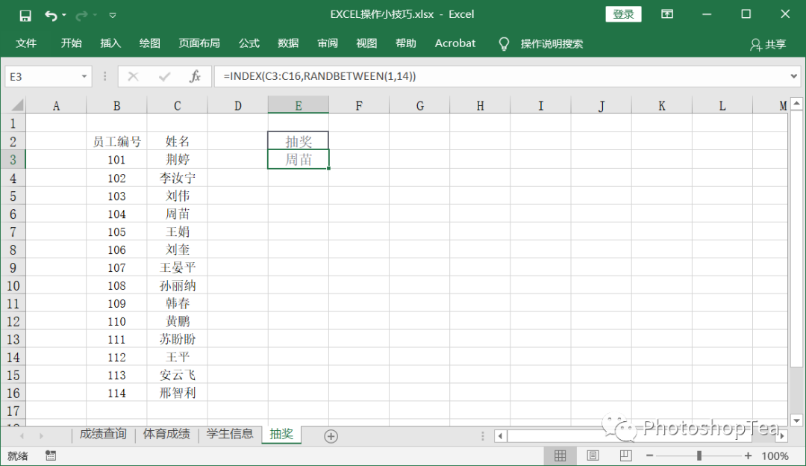Viewport: 806px width, 466px height.
Task: Switch to Normal view icon
Action: tap(560, 456)
